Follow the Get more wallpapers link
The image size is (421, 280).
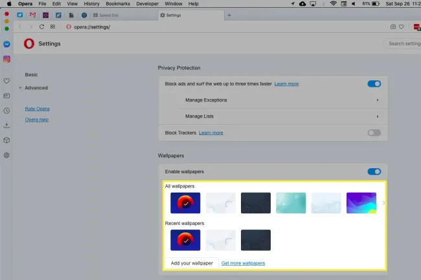pyautogui.click(x=243, y=263)
